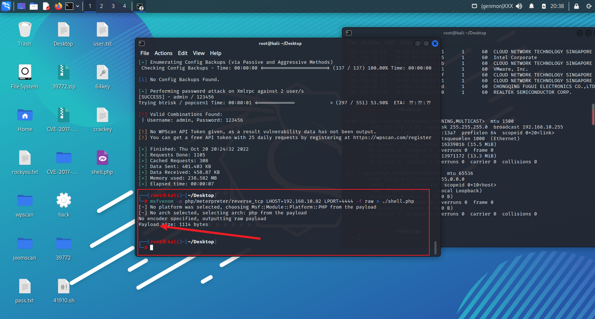Viewport: 595px width, 319px height.
Task: Open Help menu in front terminal
Action: point(215,53)
